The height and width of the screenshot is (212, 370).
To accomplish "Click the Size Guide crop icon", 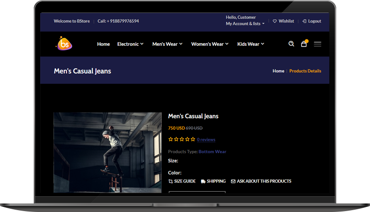I will coord(170,181).
